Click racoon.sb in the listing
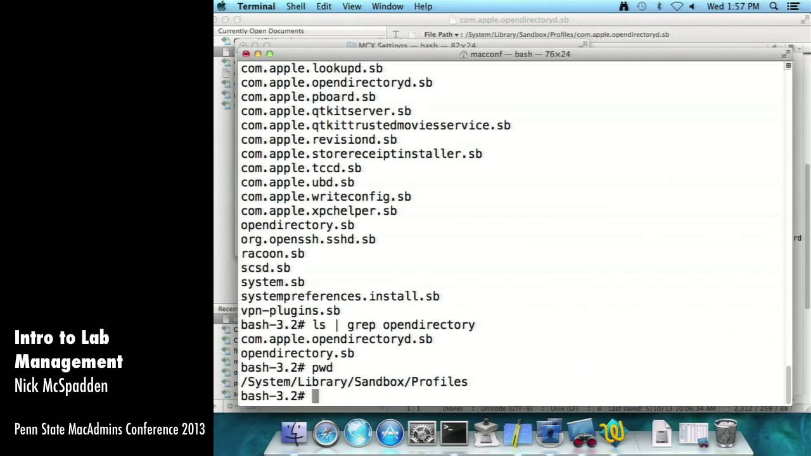The height and width of the screenshot is (456, 811). click(272, 253)
